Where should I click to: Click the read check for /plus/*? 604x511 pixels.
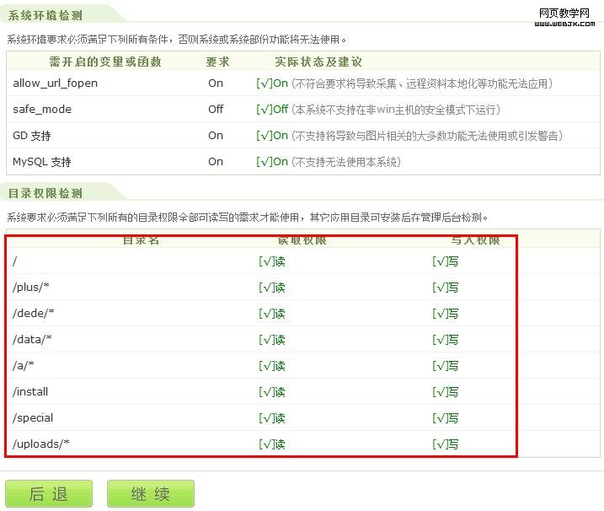pos(272,288)
